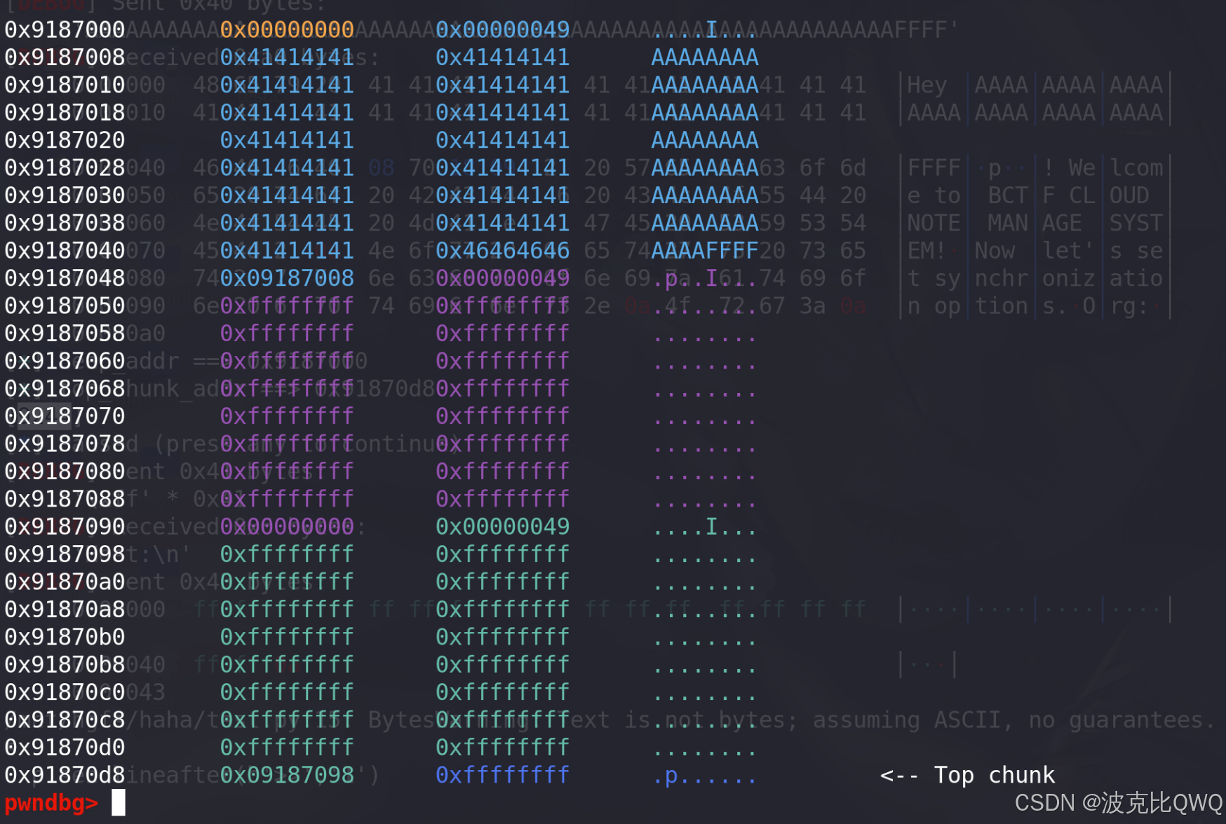Select 'Hey' in the background hexdump
The height and width of the screenshot is (824, 1226).
tap(927, 85)
